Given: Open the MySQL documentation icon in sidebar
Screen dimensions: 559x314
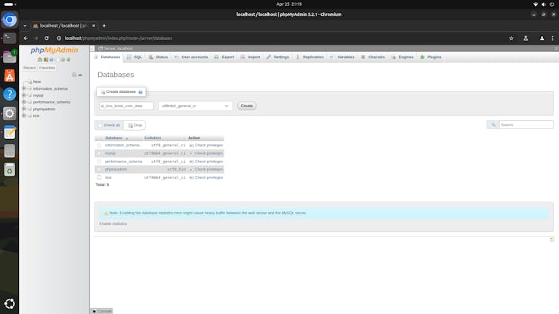Looking at the screenshot, I should [x=57, y=60].
